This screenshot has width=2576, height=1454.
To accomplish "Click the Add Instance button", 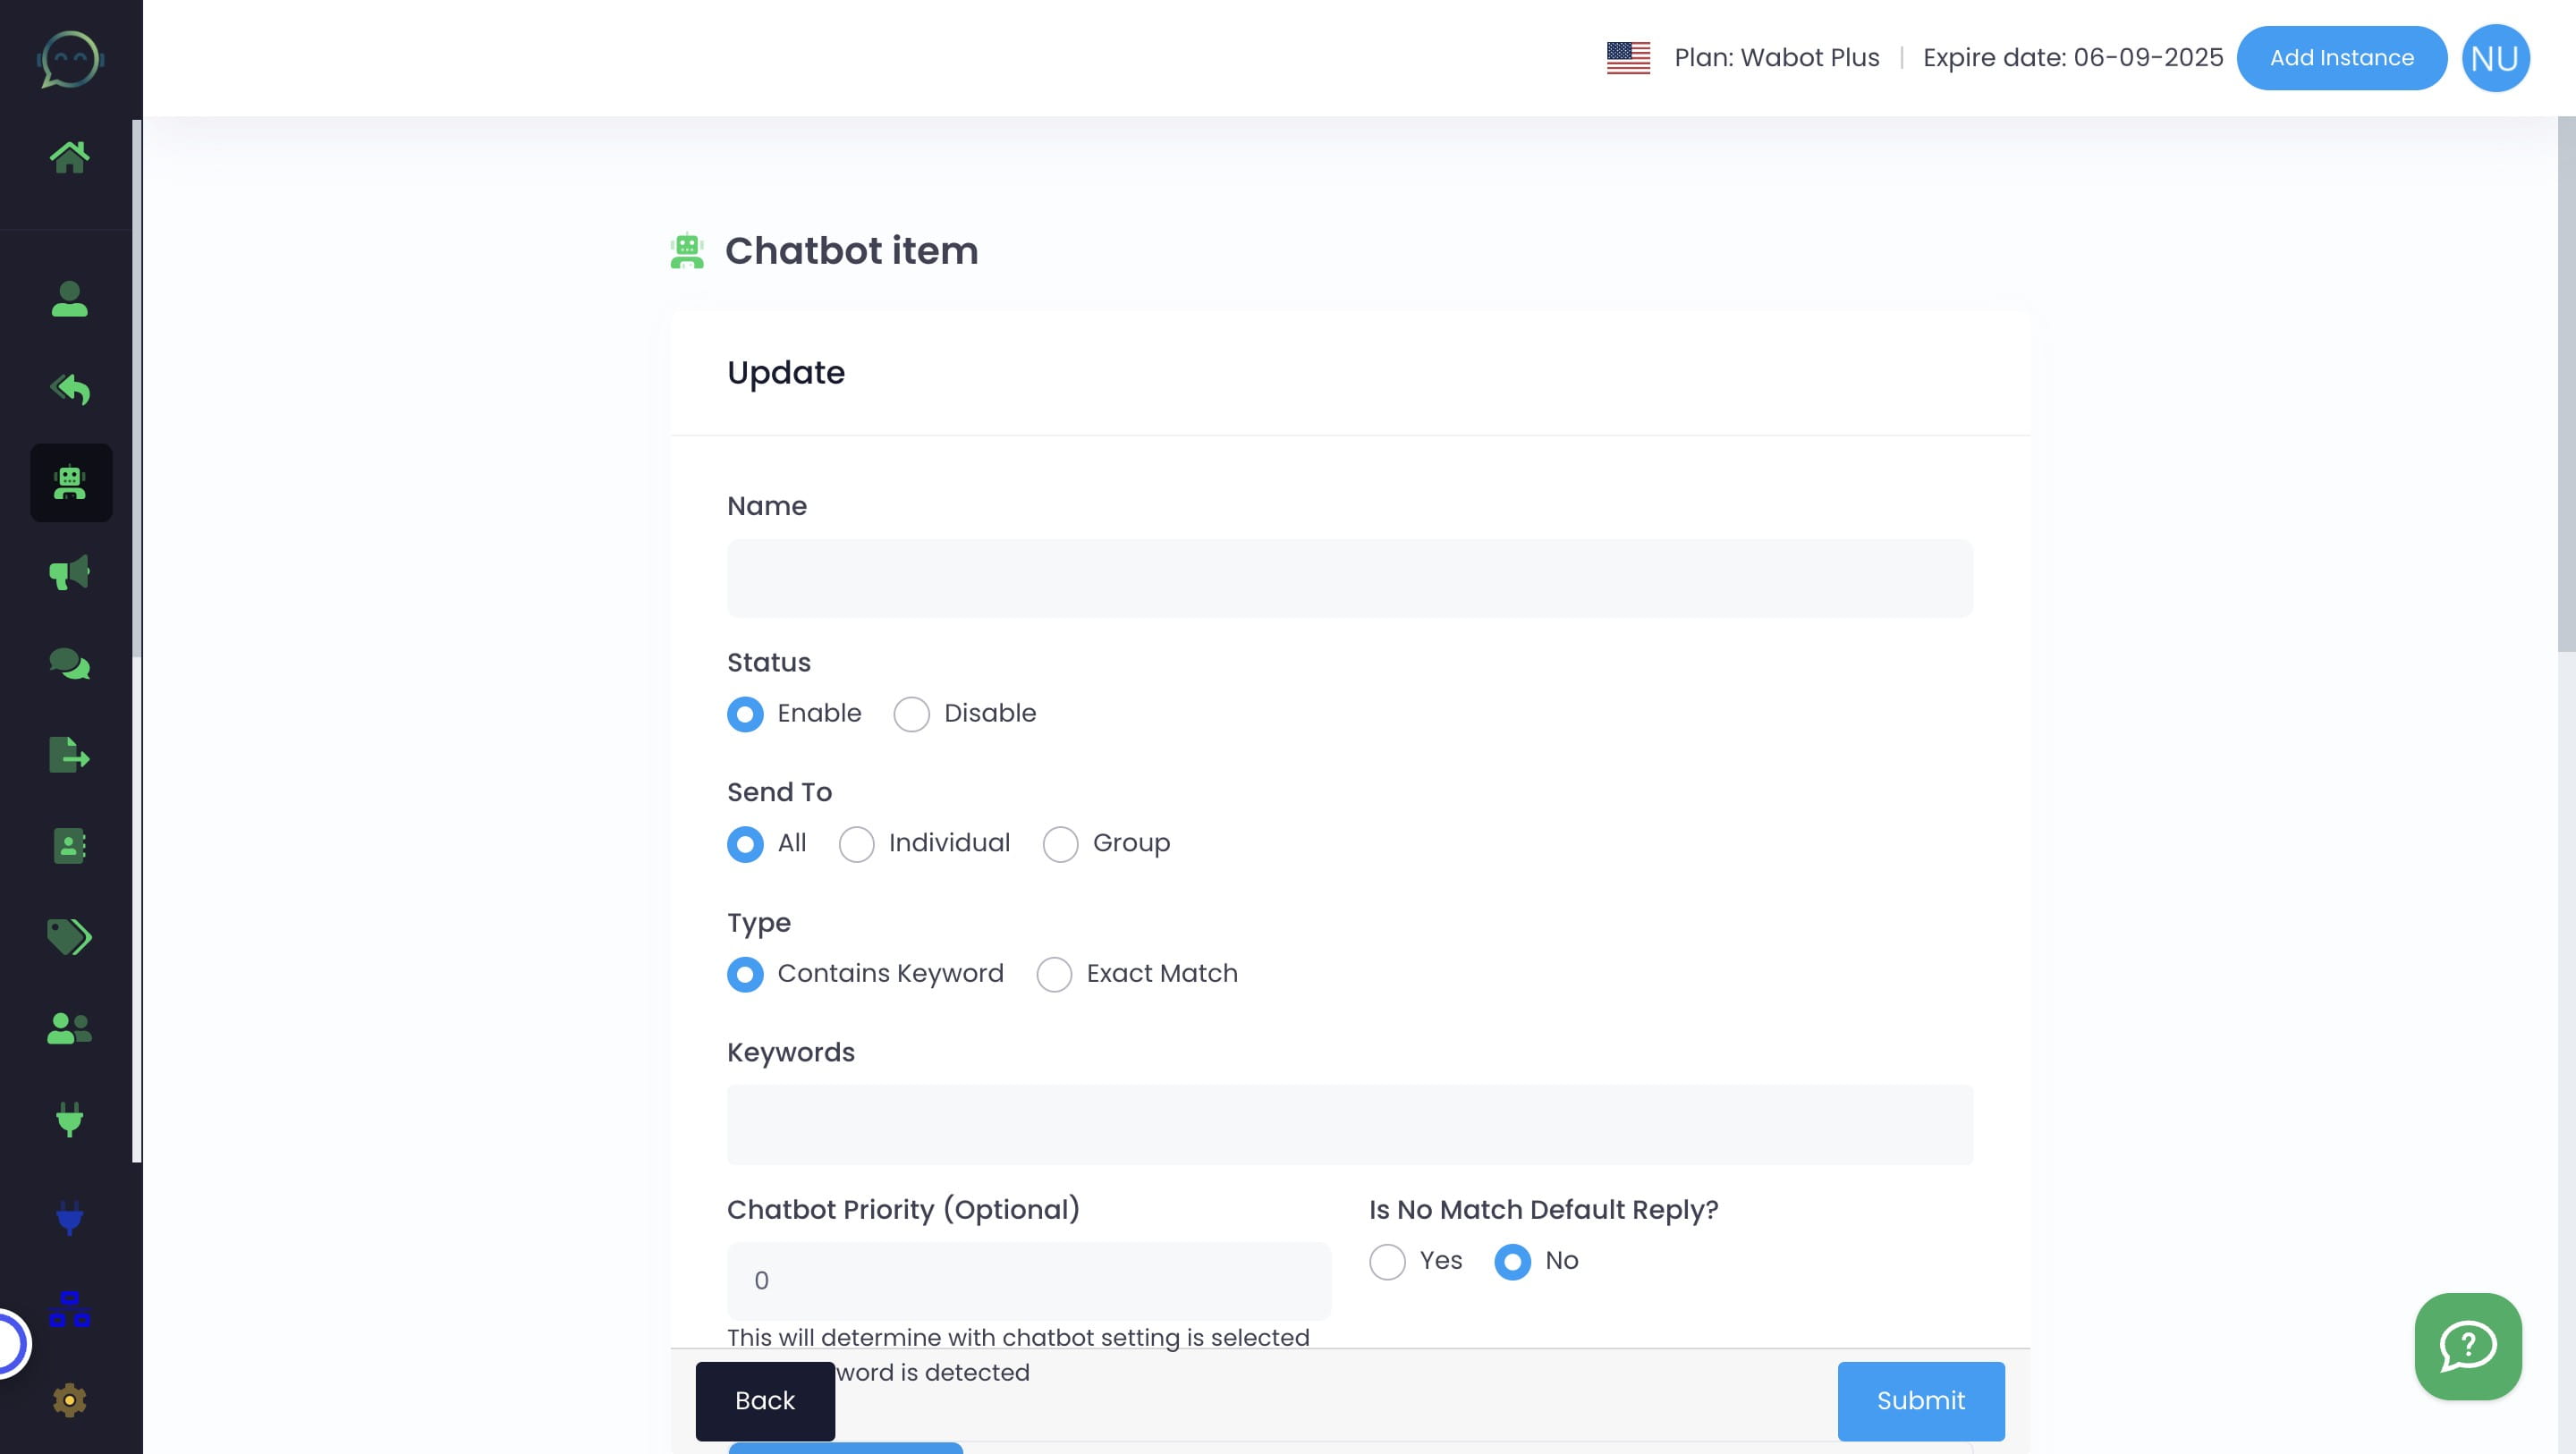I will pyautogui.click(x=2341, y=56).
